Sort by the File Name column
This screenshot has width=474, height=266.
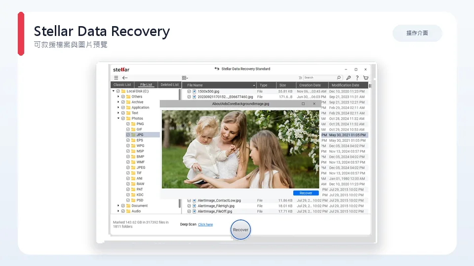point(220,85)
